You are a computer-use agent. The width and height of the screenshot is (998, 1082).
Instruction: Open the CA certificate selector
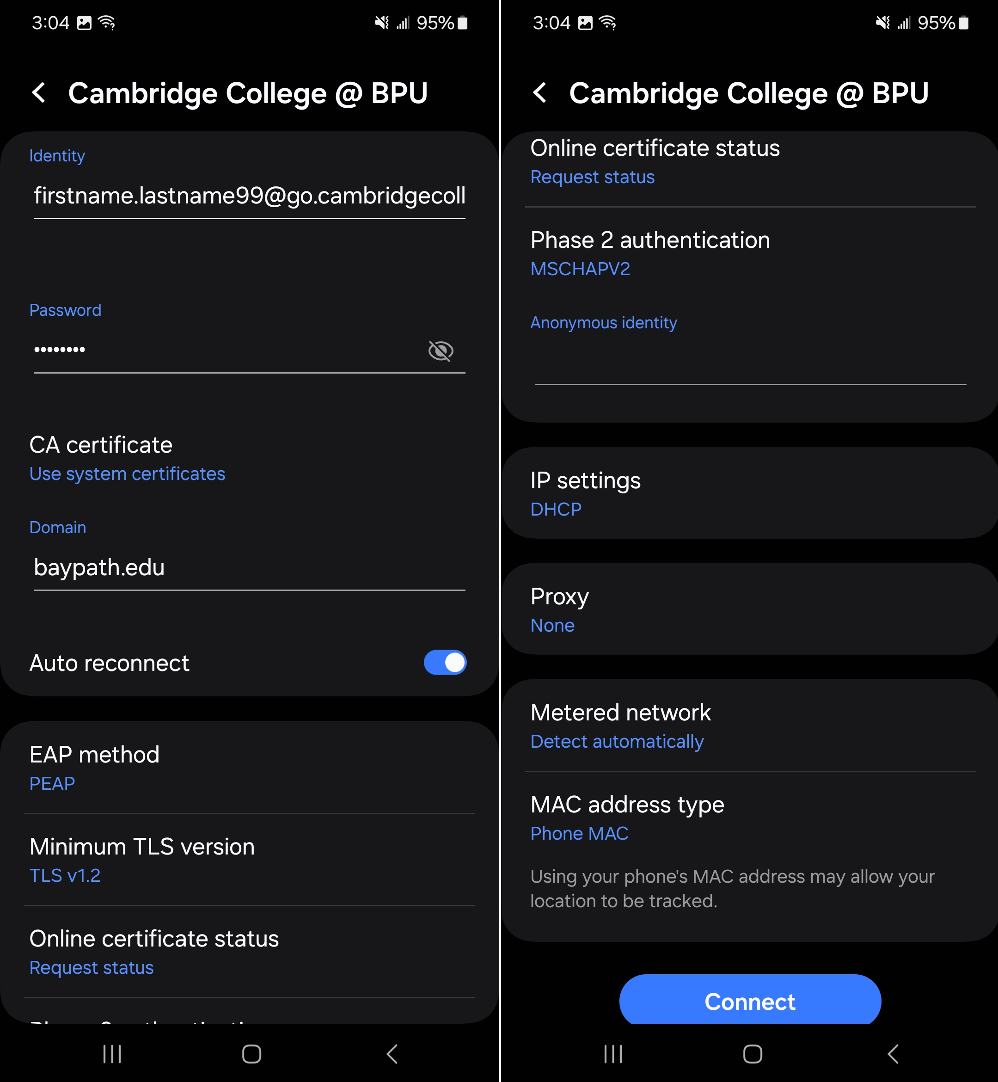pyautogui.click(x=127, y=459)
